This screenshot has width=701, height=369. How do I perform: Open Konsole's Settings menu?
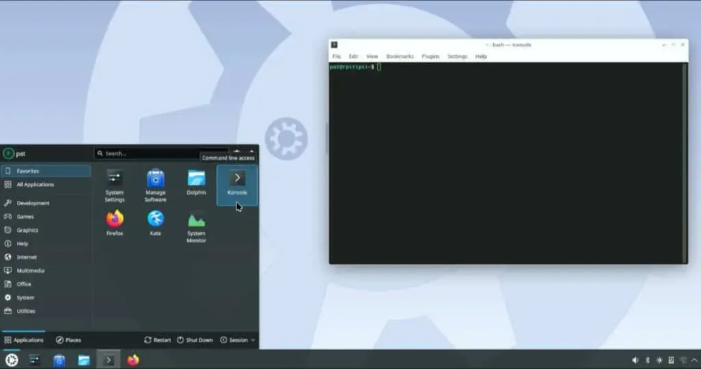457,56
